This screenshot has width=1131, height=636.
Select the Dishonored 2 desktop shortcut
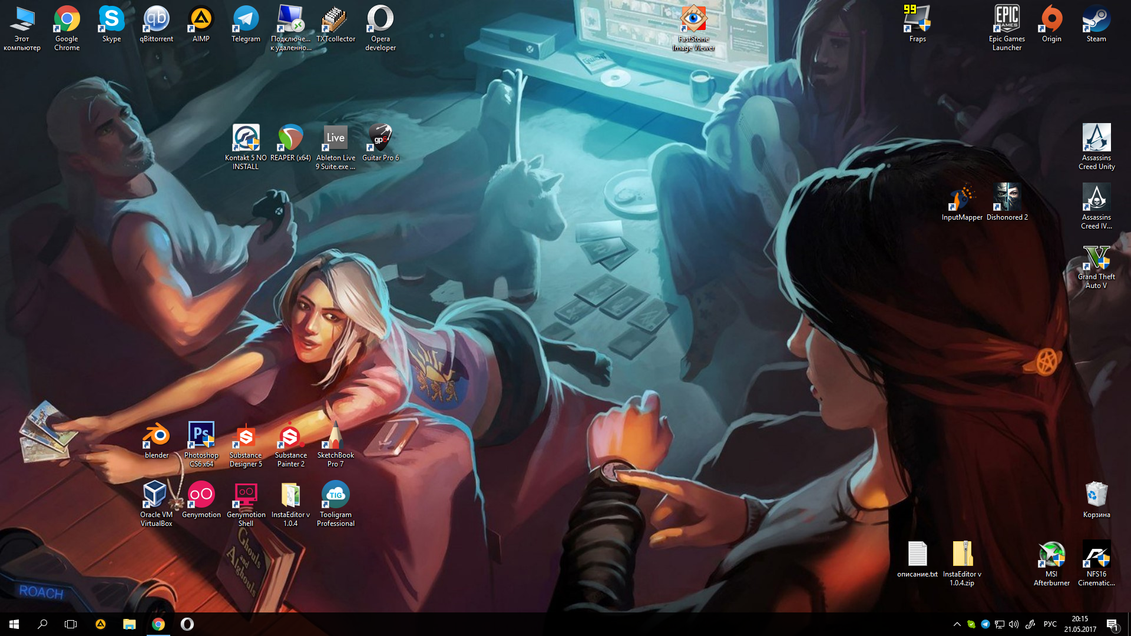click(1007, 203)
